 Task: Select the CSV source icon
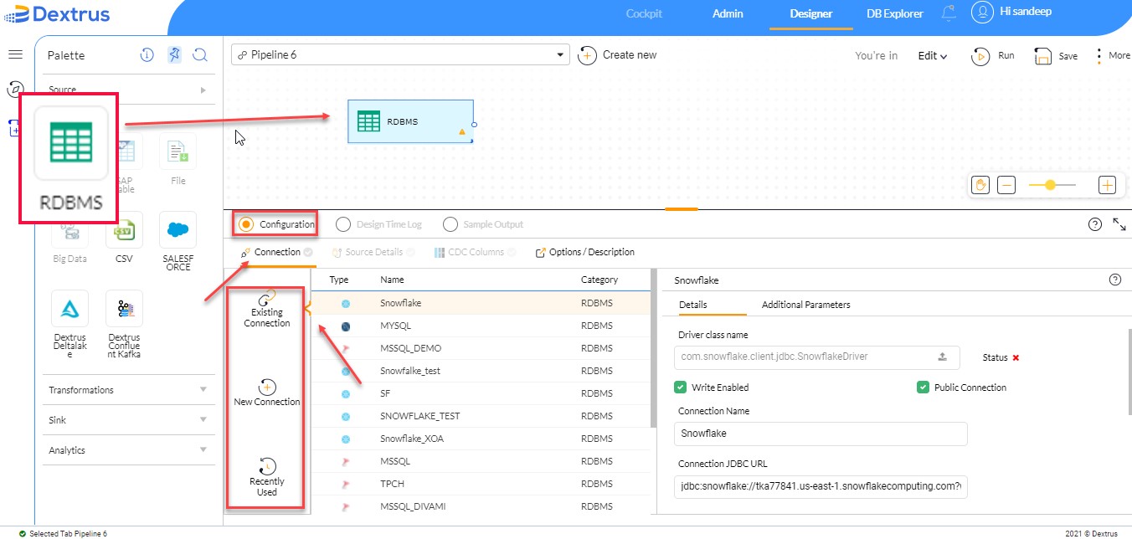[124, 230]
